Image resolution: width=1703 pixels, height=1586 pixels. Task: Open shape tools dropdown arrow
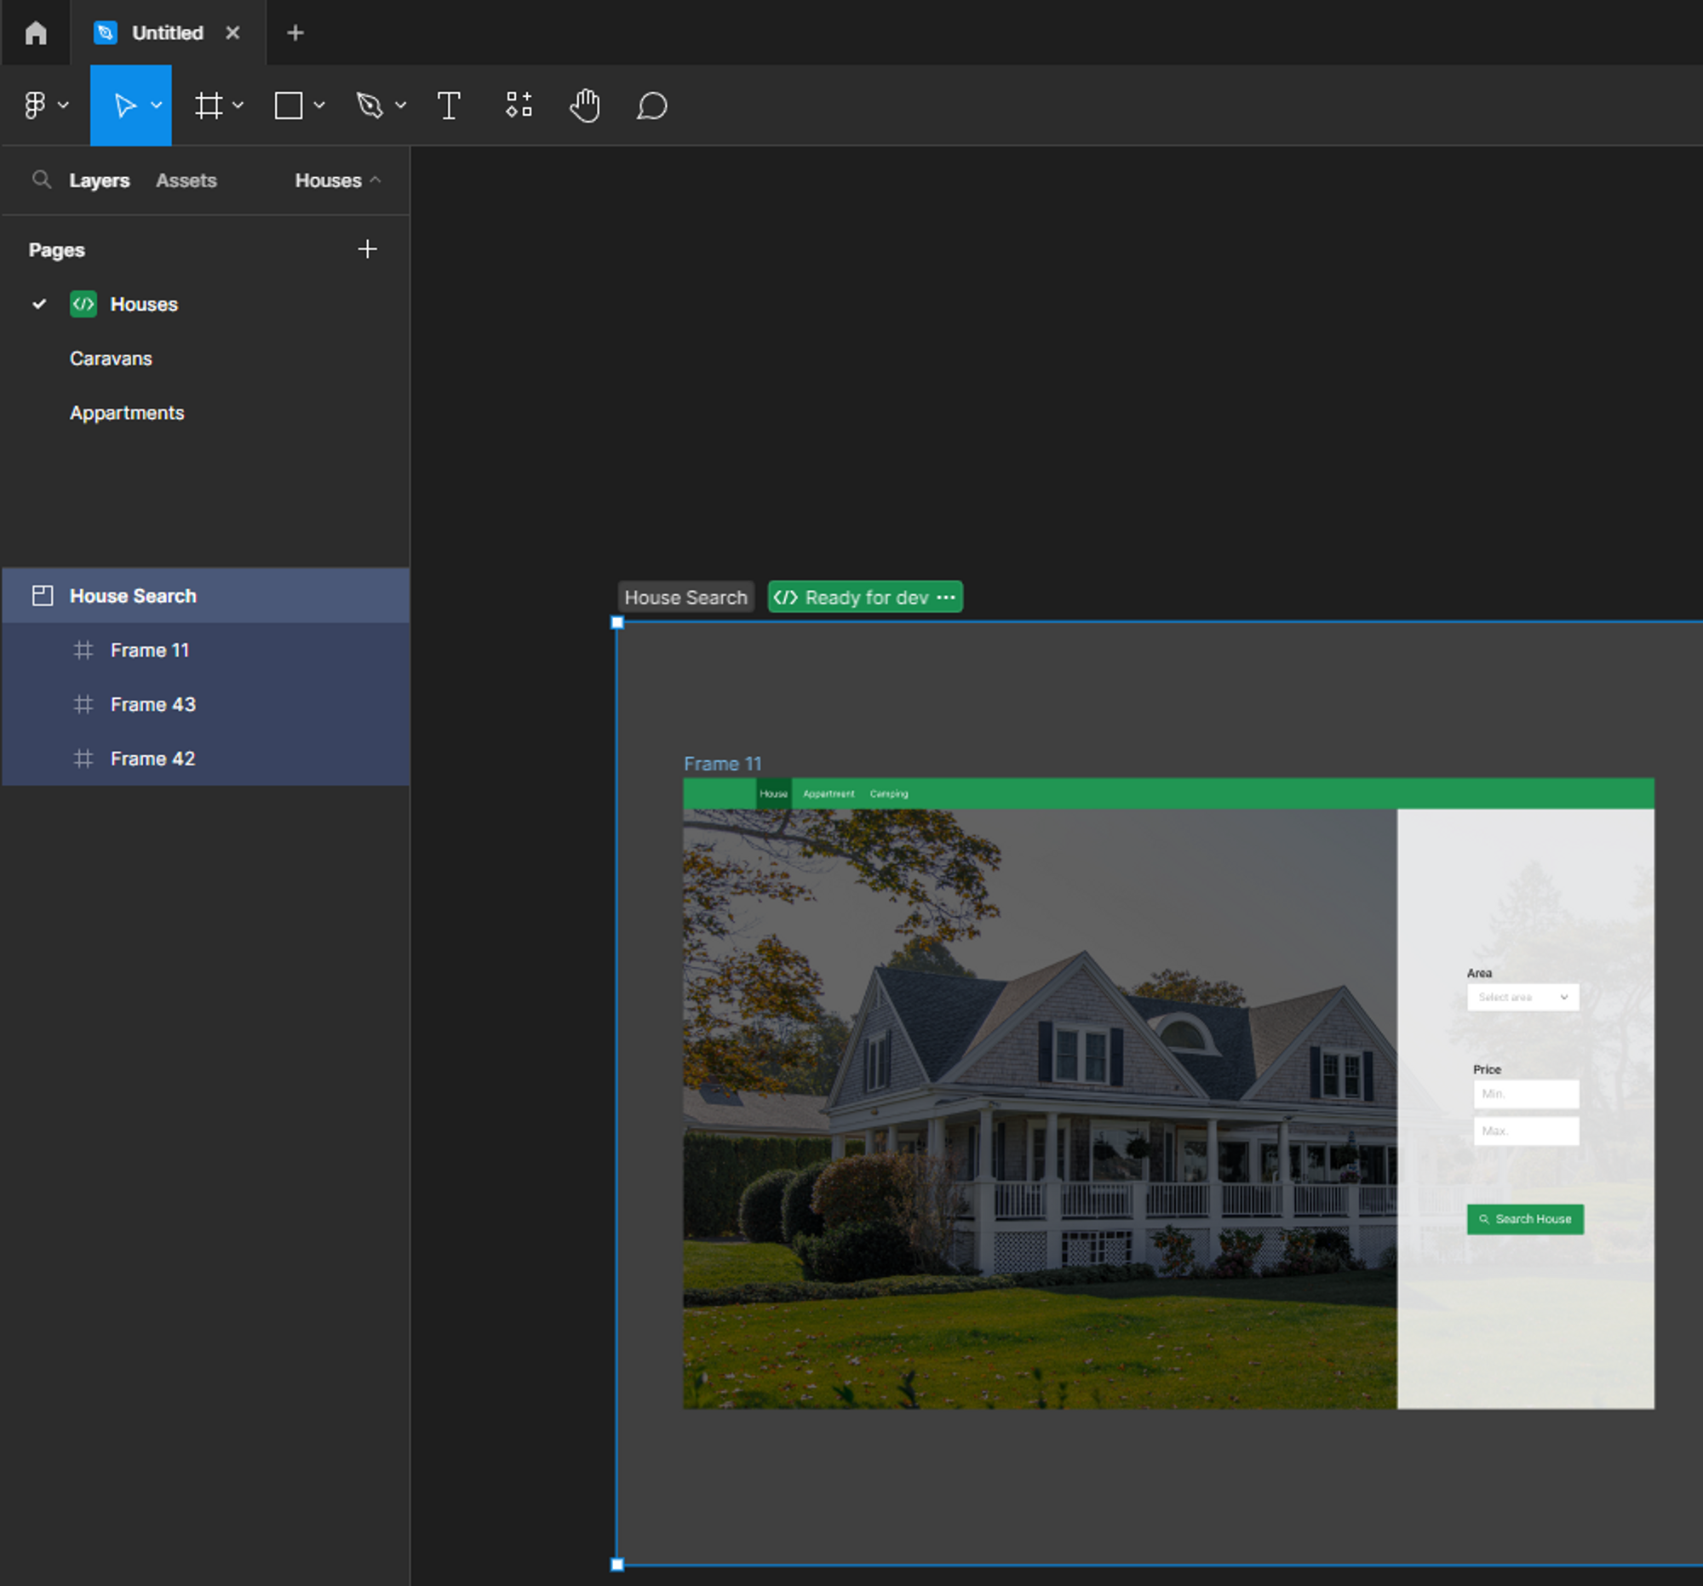319,106
